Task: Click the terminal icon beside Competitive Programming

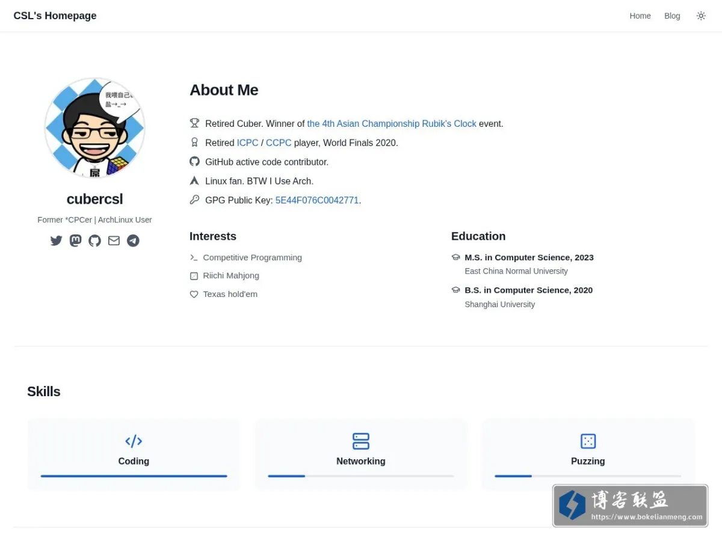Action: 194,257
